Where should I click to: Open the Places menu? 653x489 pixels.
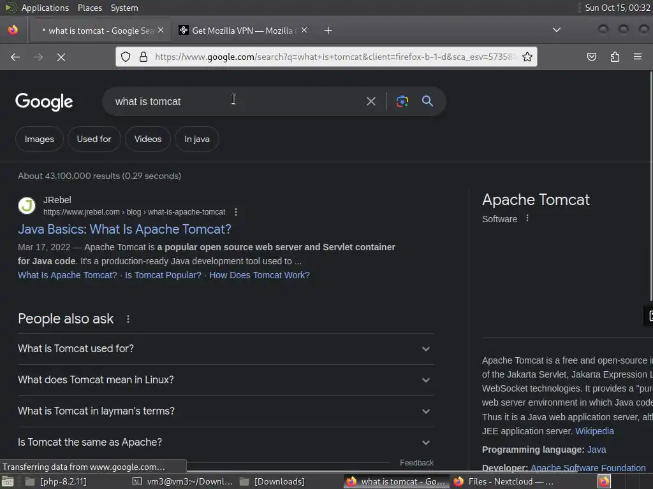click(89, 8)
